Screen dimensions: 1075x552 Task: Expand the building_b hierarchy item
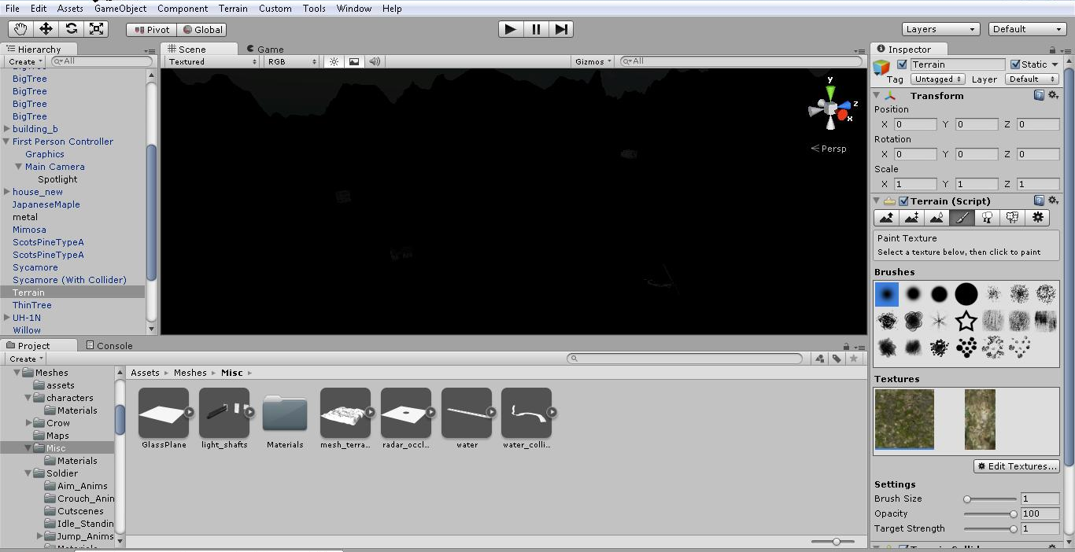[7, 129]
